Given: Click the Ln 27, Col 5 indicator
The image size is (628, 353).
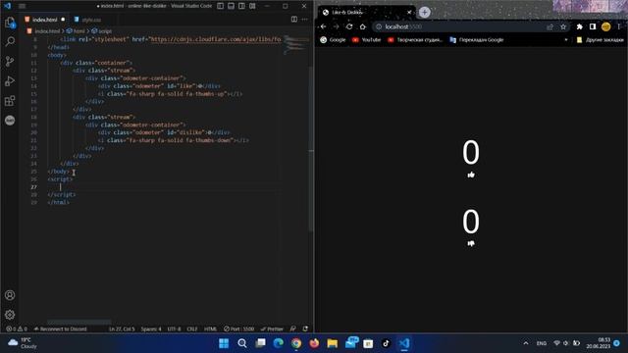Looking at the screenshot, I should pyautogui.click(x=122, y=329).
